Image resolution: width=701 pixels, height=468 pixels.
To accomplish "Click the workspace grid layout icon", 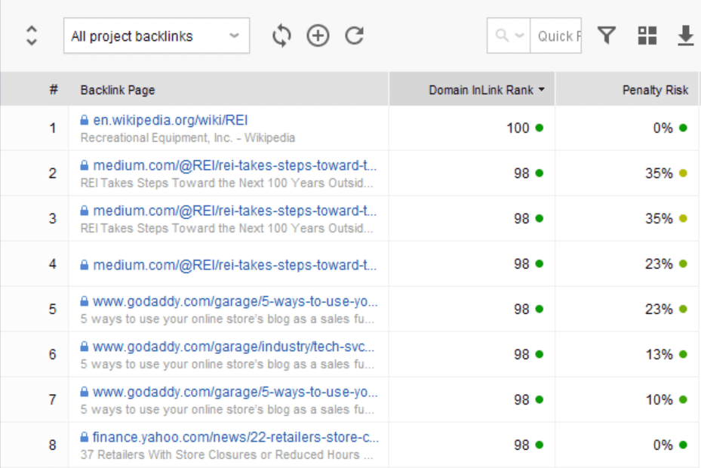I will click(x=647, y=35).
